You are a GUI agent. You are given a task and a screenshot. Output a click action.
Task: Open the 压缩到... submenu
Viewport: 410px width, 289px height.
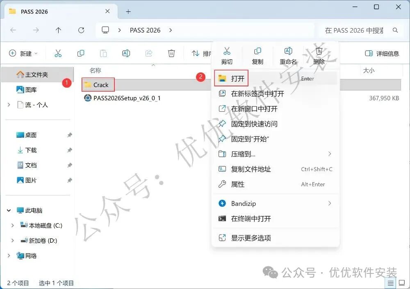[x=276, y=154]
